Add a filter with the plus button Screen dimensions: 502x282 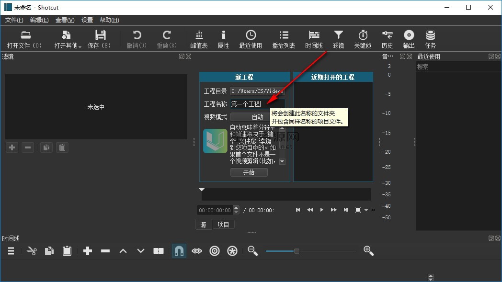click(12, 147)
